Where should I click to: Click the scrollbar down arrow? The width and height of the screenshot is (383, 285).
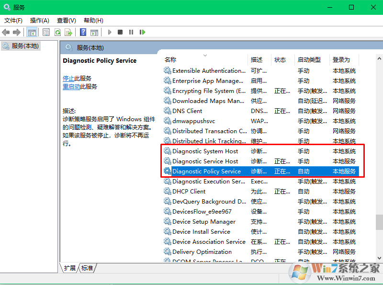click(379, 258)
